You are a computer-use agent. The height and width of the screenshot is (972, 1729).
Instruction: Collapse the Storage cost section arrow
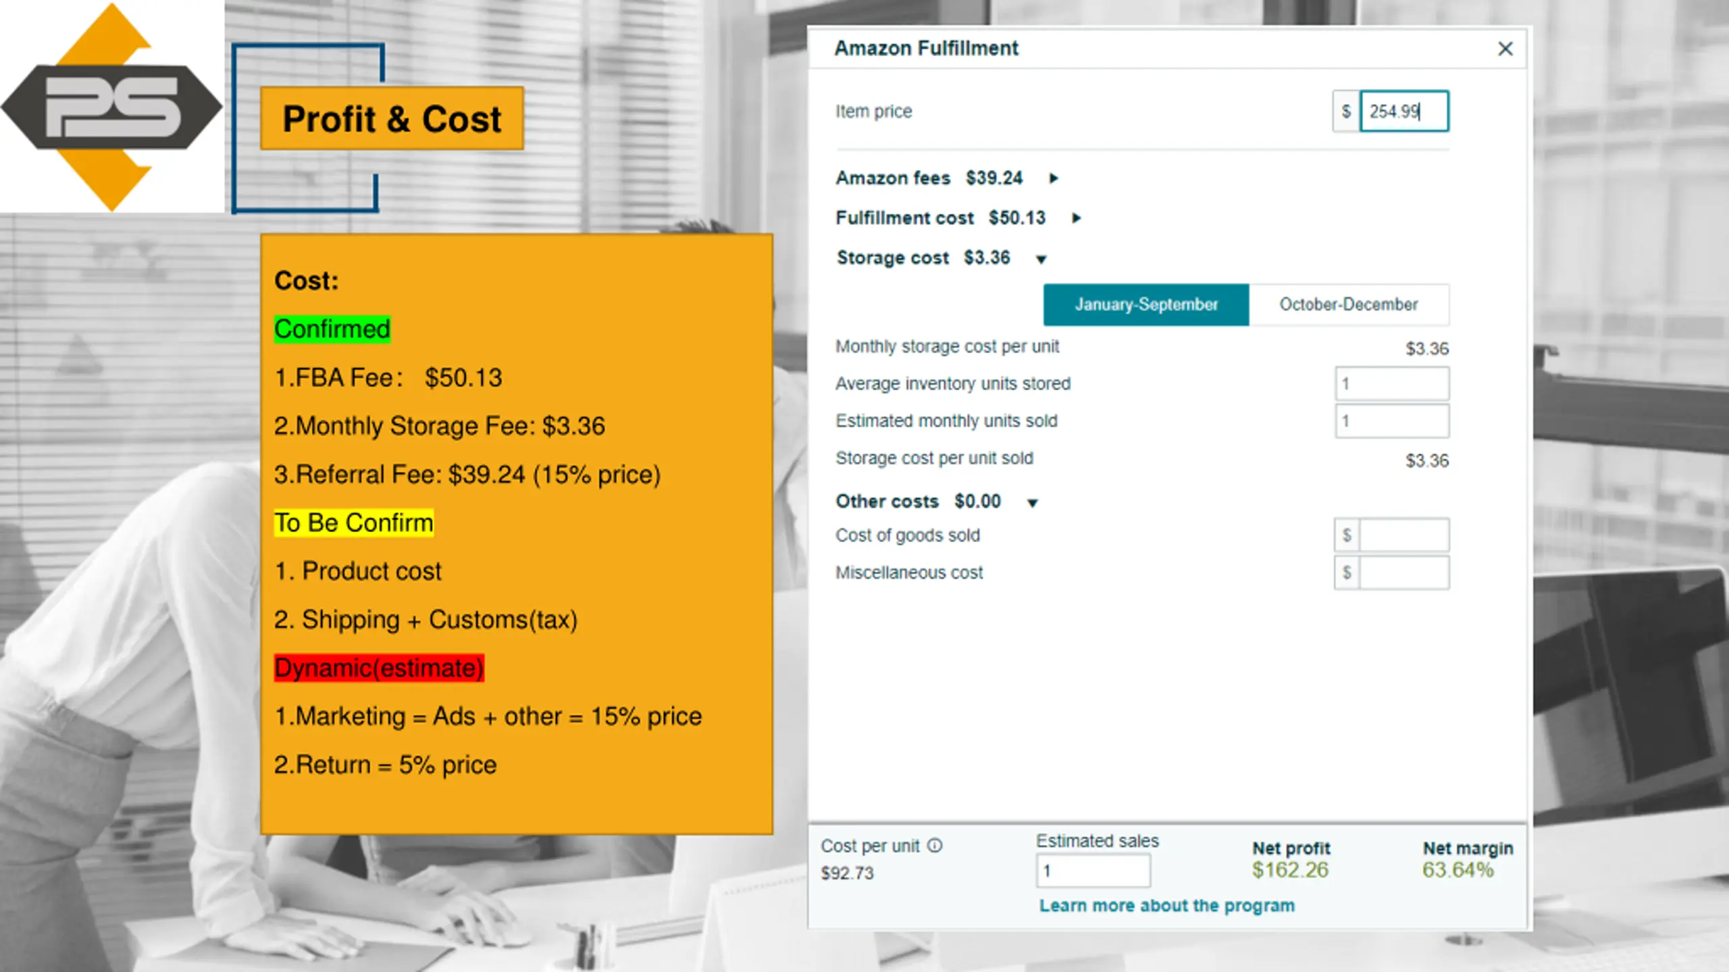click(x=1041, y=259)
